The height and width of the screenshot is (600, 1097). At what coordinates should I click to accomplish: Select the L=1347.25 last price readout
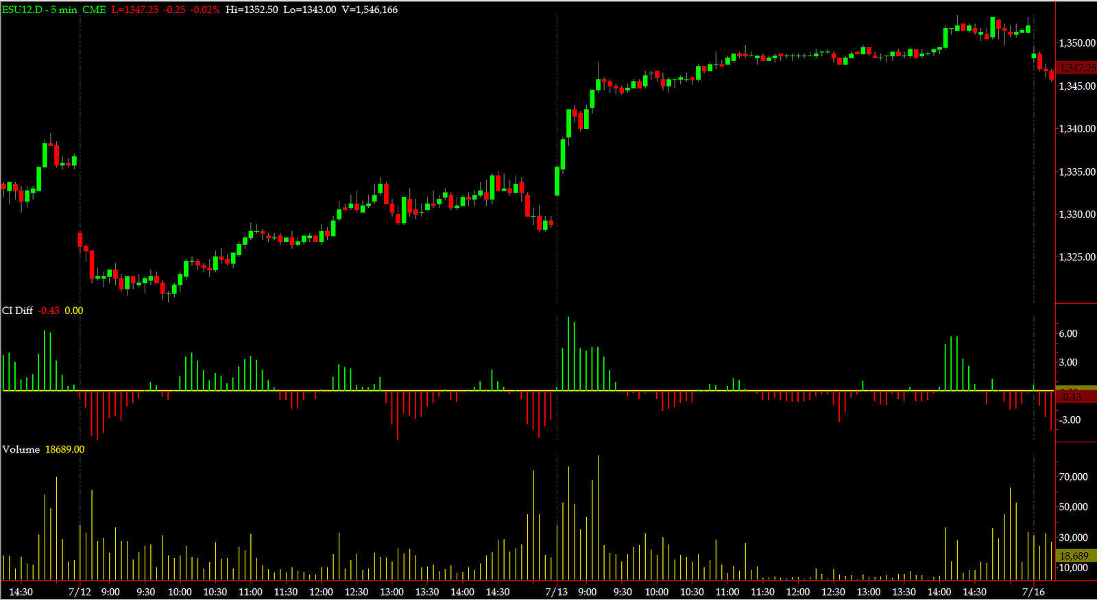tap(135, 10)
